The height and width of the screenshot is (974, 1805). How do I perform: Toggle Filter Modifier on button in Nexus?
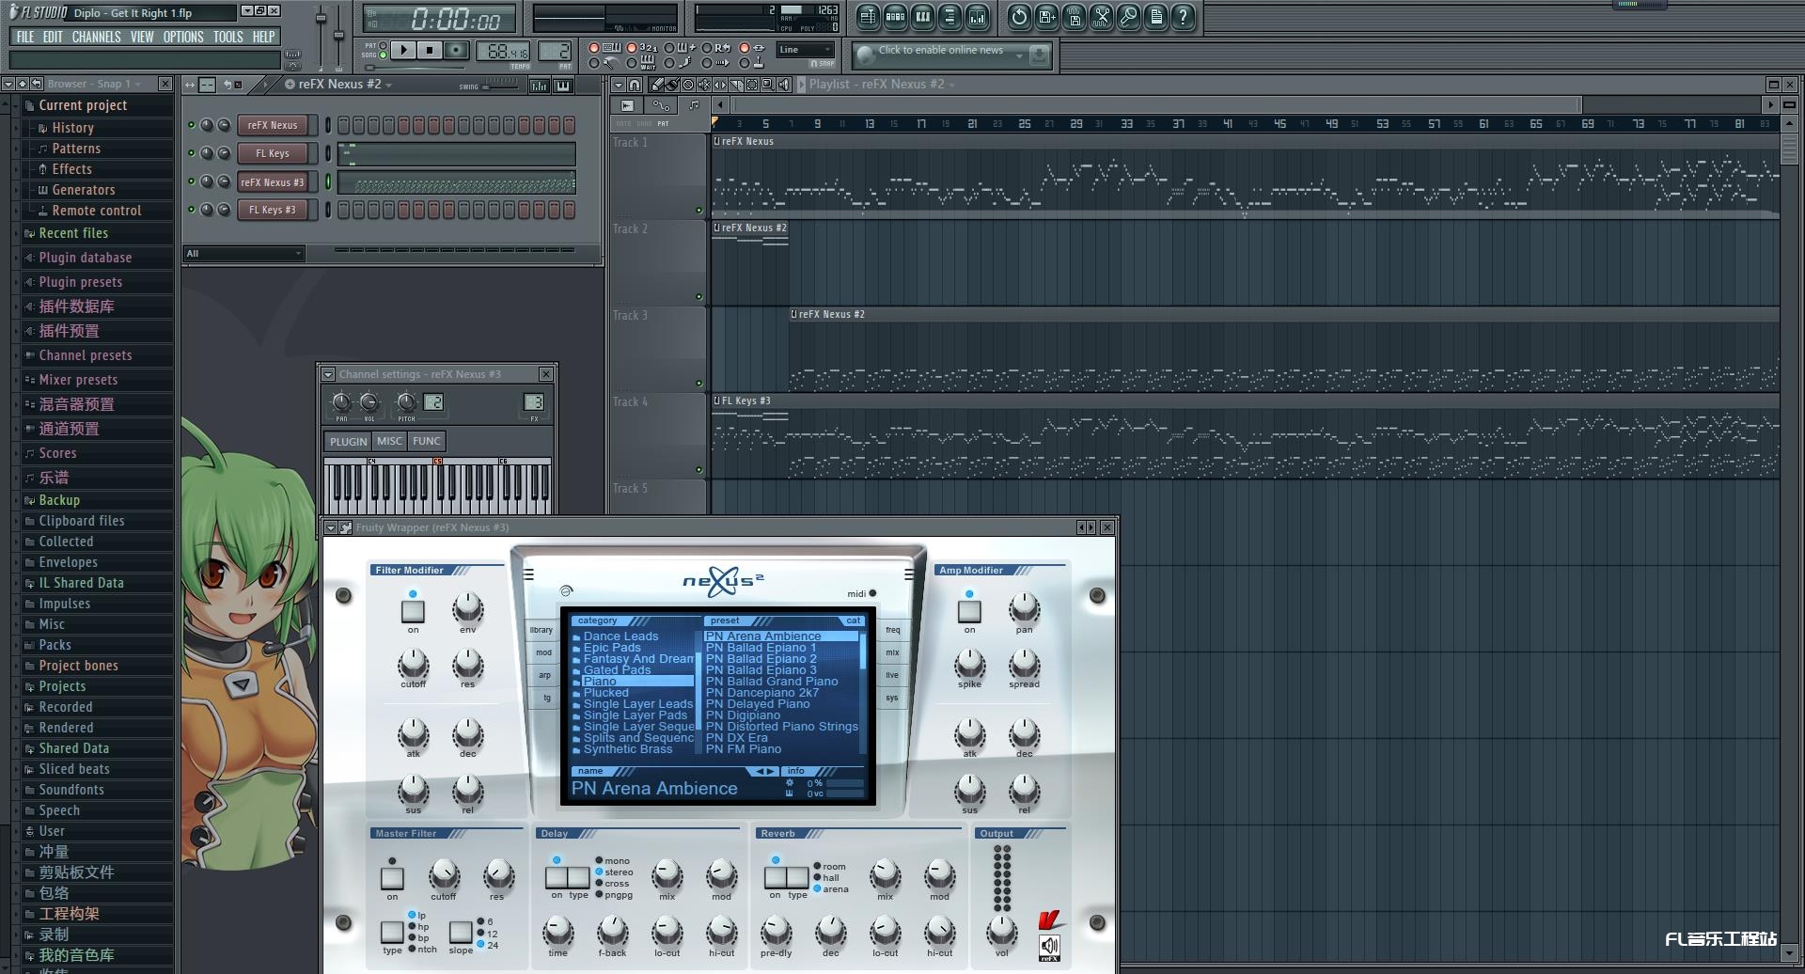point(413,611)
